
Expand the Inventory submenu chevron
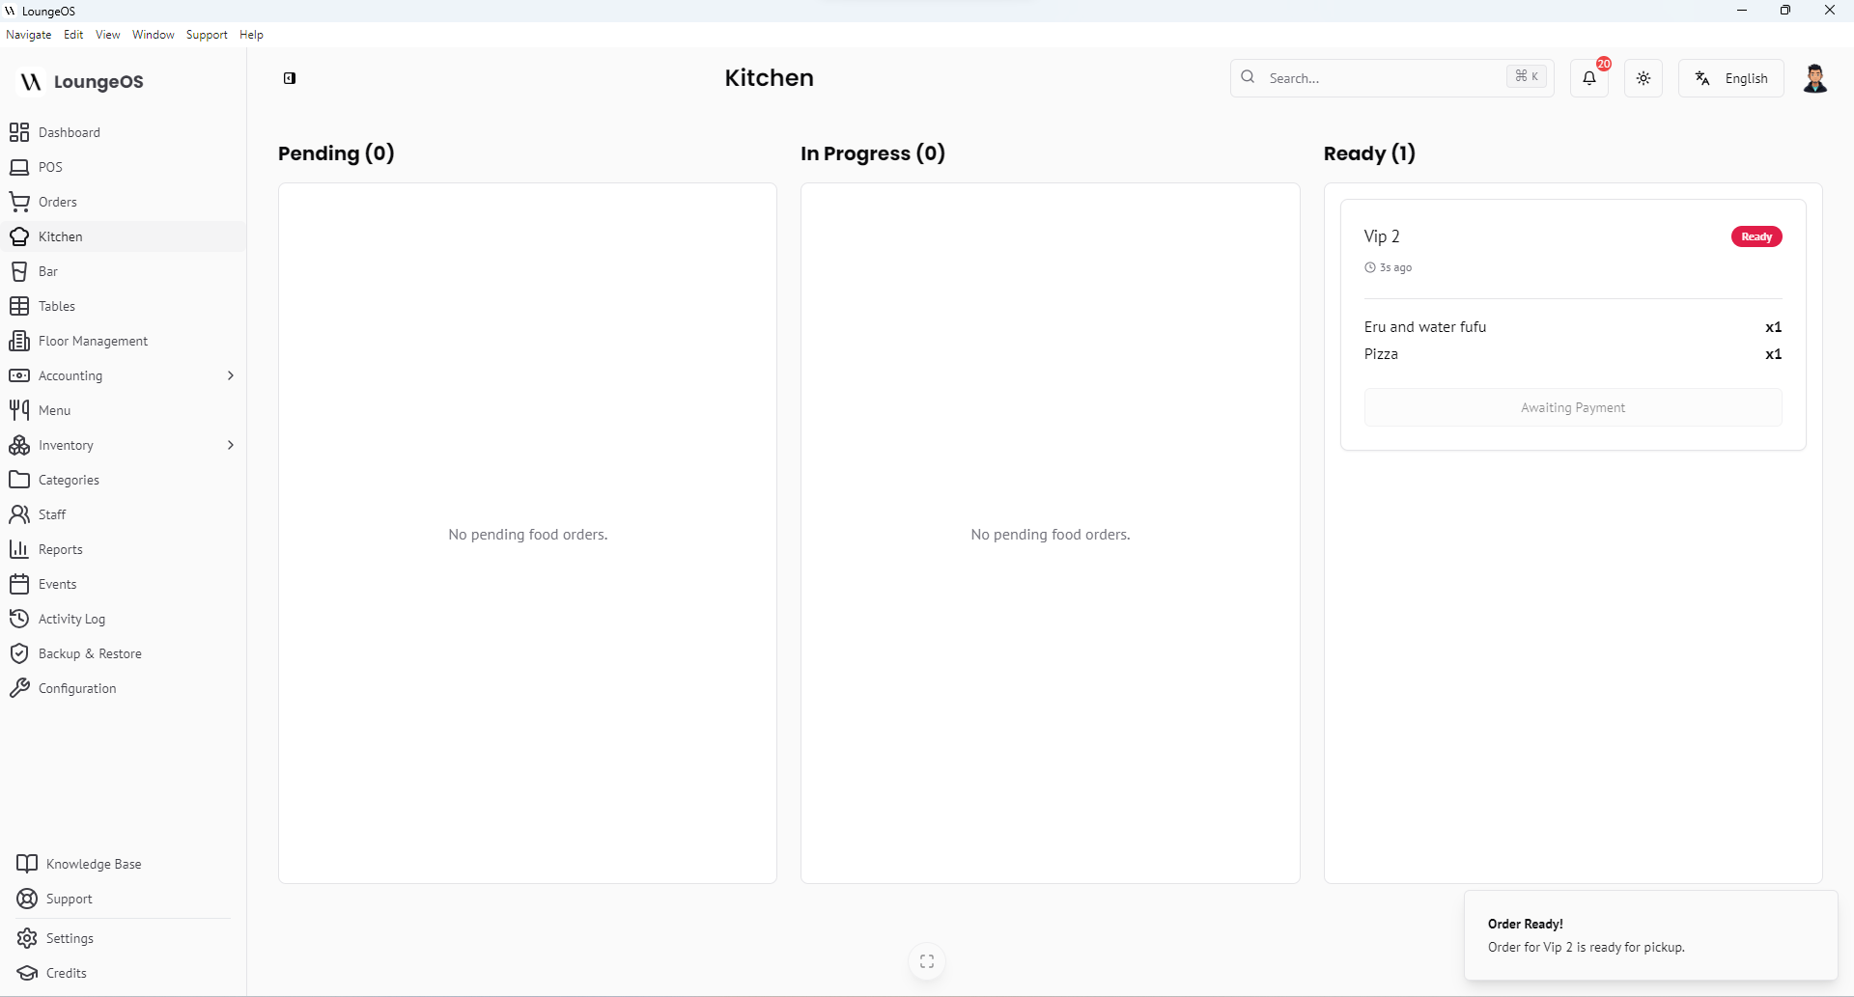click(230, 445)
